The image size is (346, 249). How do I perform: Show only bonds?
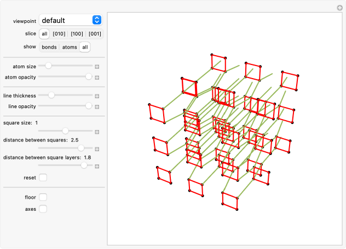coord(49,47)
